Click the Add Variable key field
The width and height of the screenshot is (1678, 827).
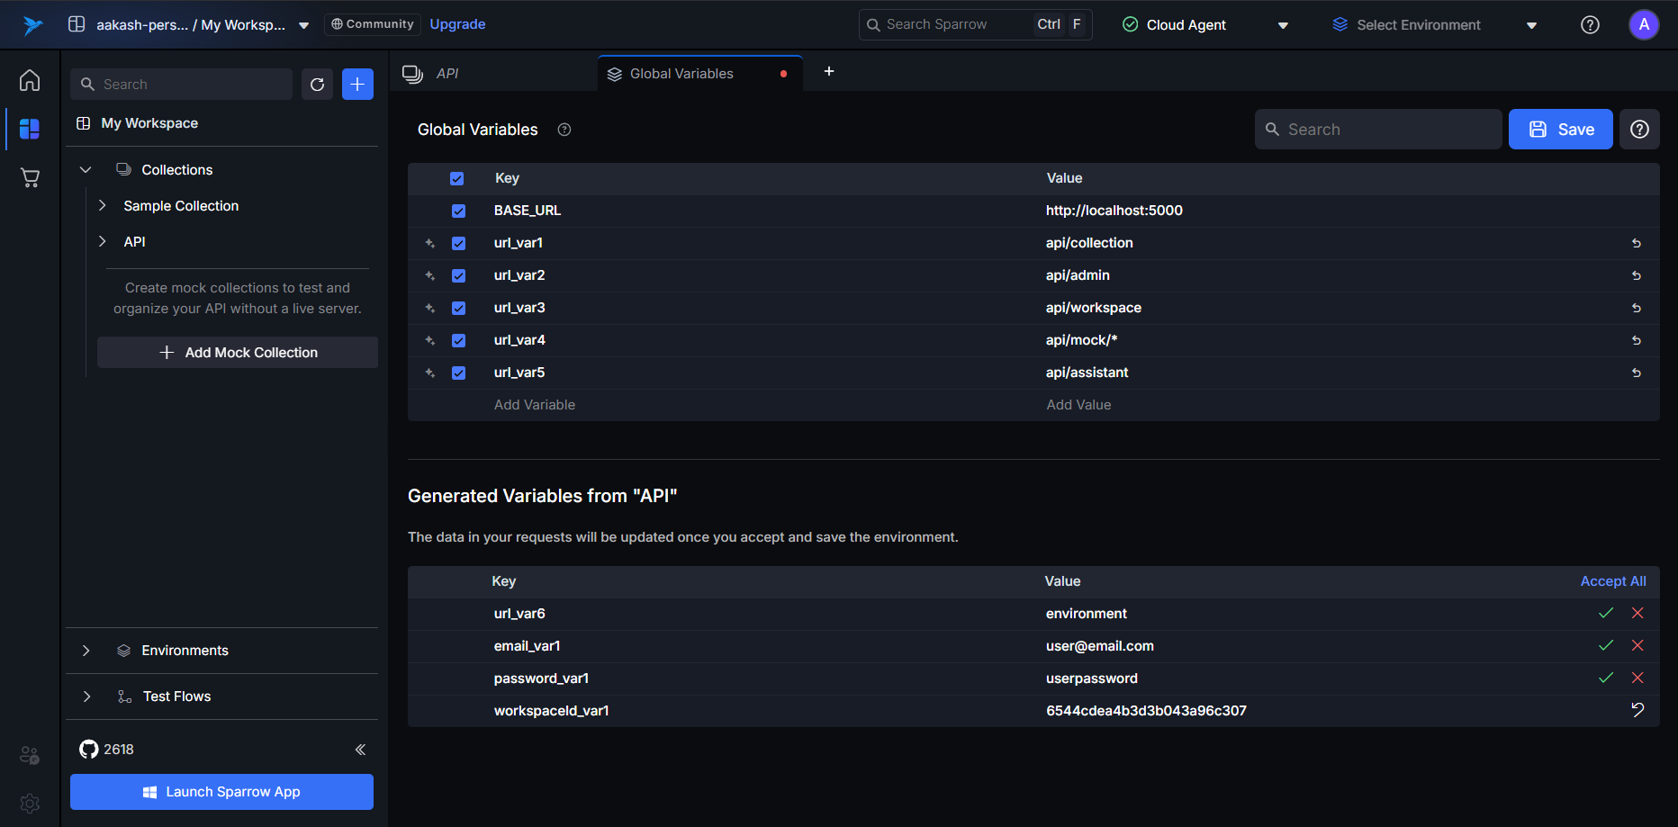point(534,405)
